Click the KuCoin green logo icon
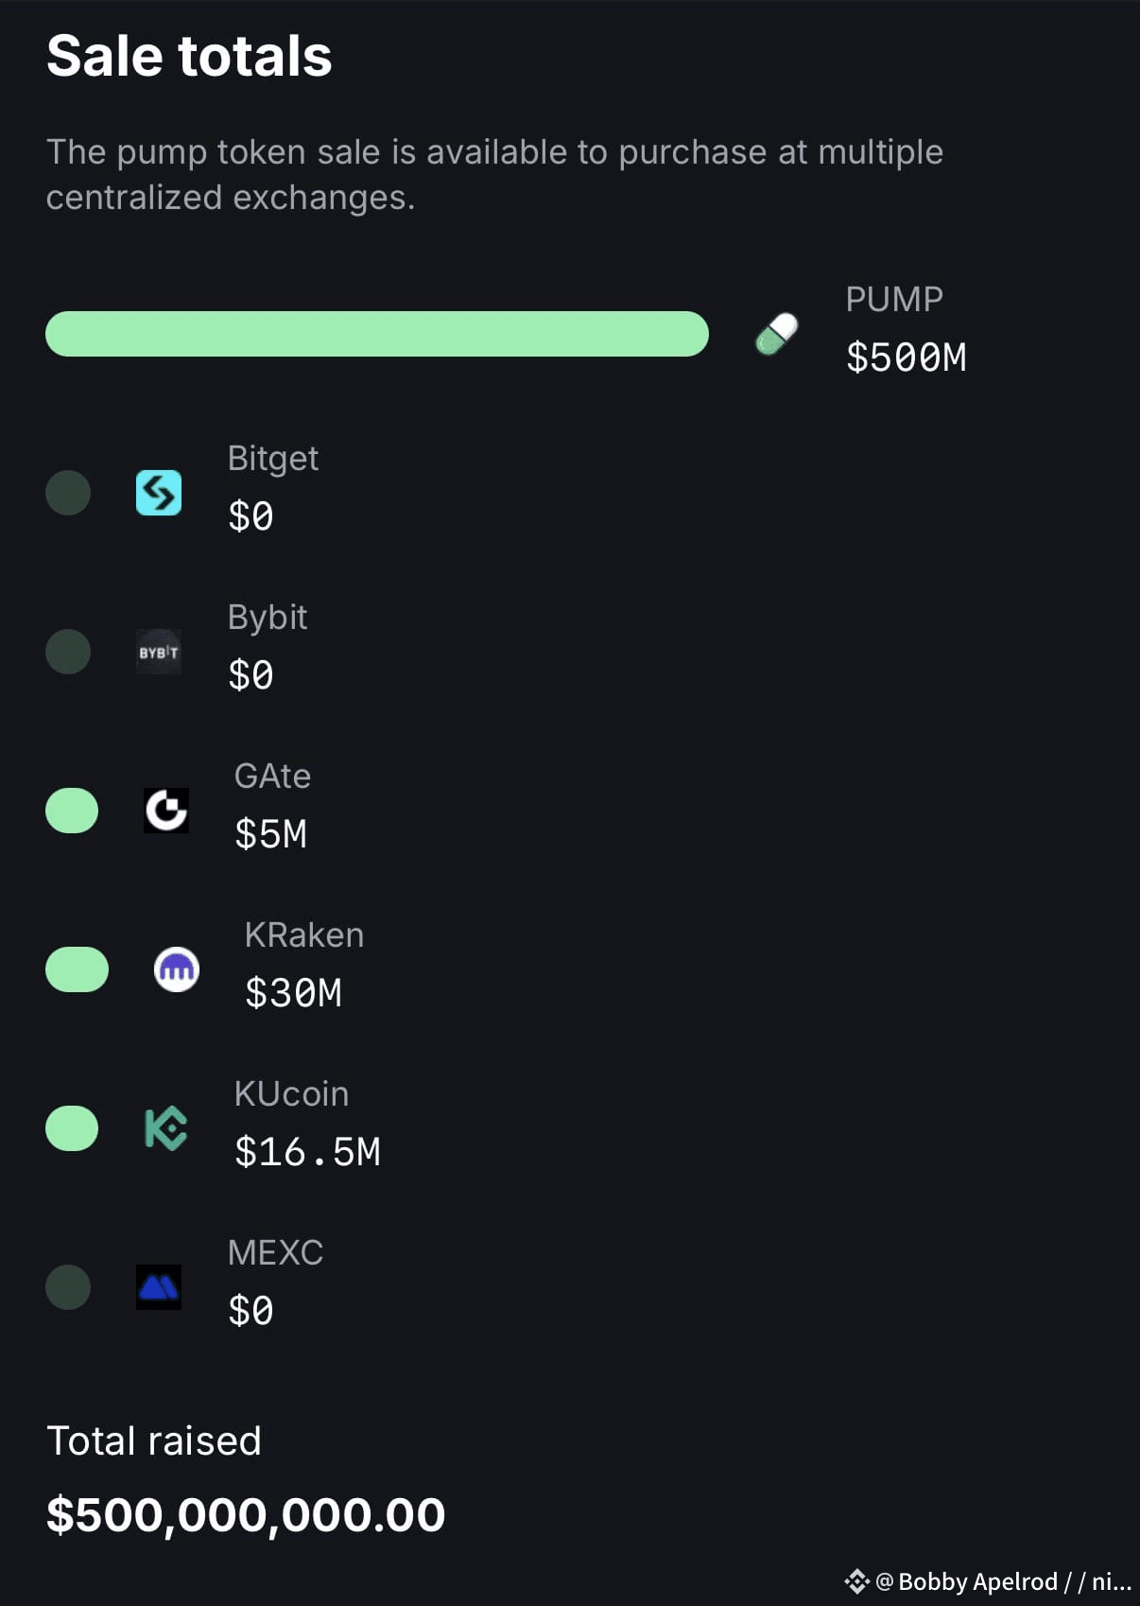 [x=166, y=1128]
